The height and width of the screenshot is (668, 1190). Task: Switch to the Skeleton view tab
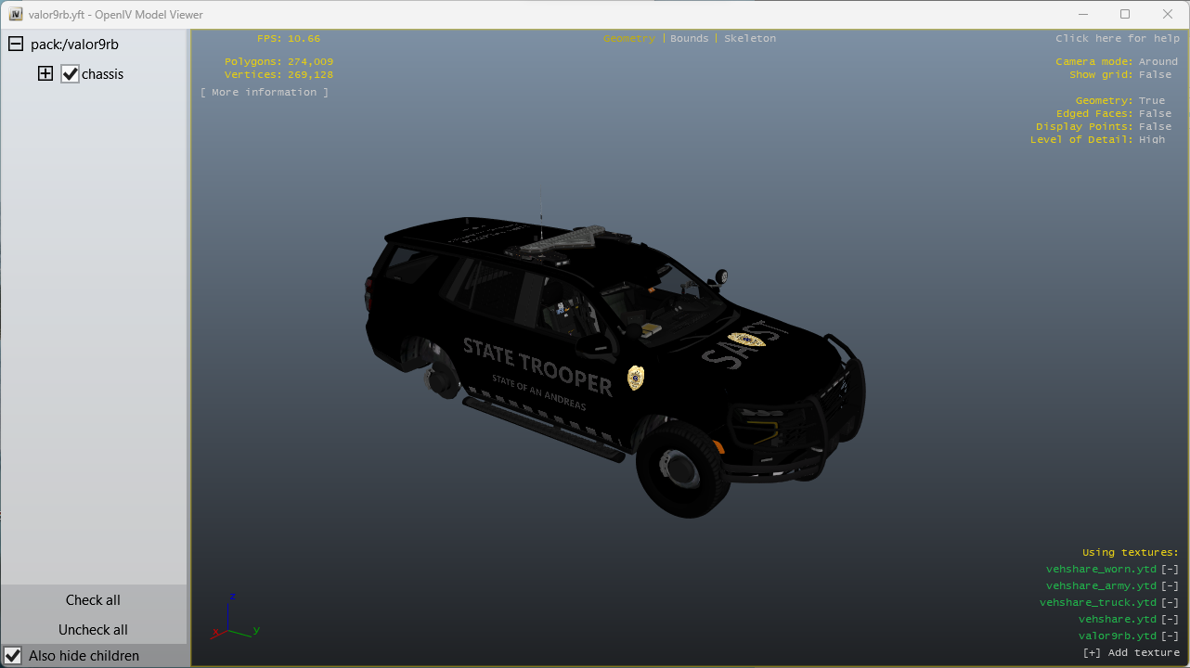pos(749,39)
